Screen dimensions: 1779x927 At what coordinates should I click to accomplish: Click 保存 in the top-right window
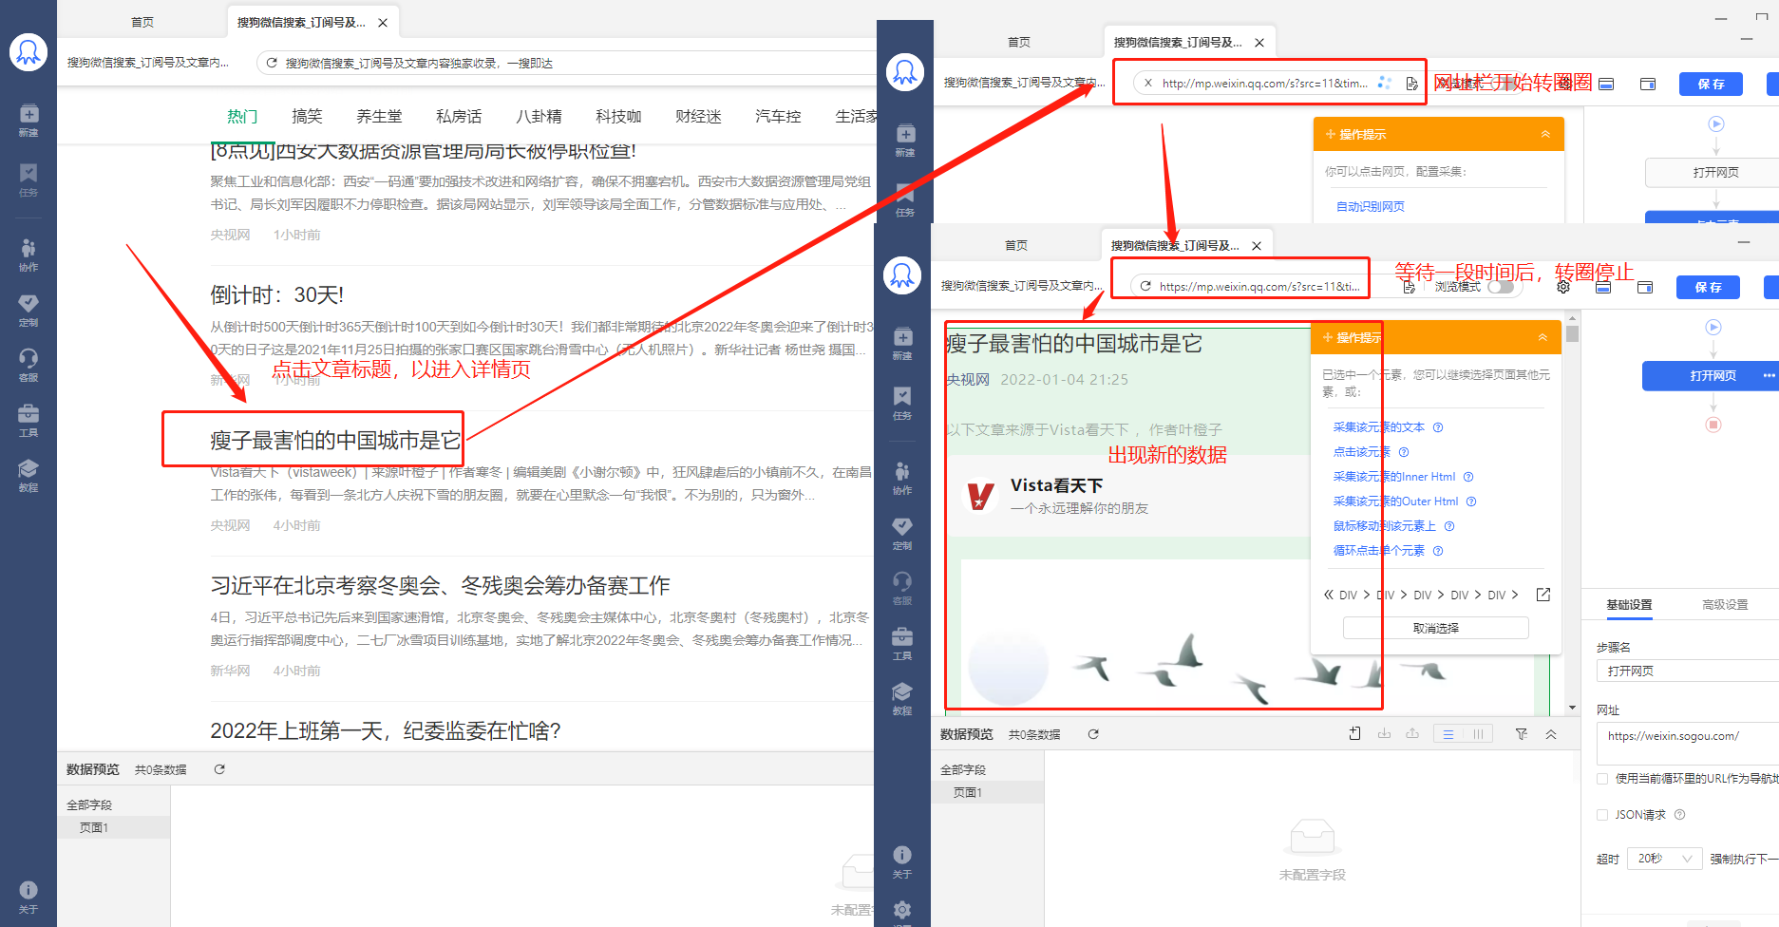[1711, 84]
